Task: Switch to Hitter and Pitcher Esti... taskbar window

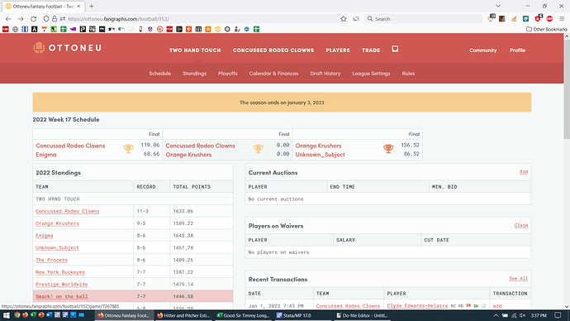Action: point(183,315)
